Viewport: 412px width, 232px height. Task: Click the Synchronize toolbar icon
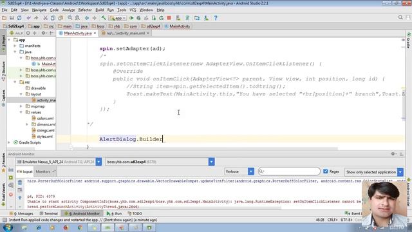(19, 18)
